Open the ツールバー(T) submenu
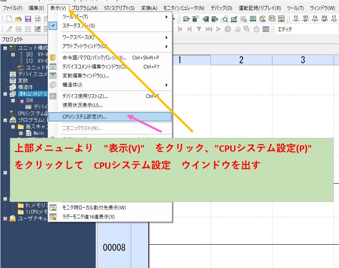 75,17
